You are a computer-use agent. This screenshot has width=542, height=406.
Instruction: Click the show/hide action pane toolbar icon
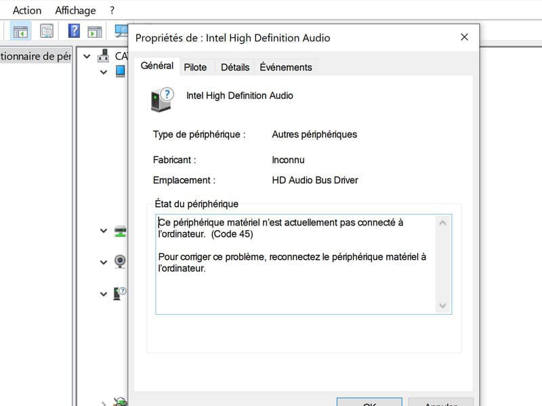click(x=94, y=31)
